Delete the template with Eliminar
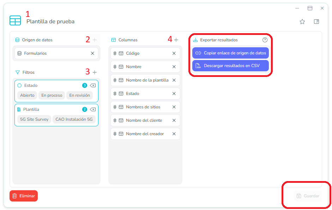Image resolution: width=332 pixels, height=210 pixels. (24, 196)
